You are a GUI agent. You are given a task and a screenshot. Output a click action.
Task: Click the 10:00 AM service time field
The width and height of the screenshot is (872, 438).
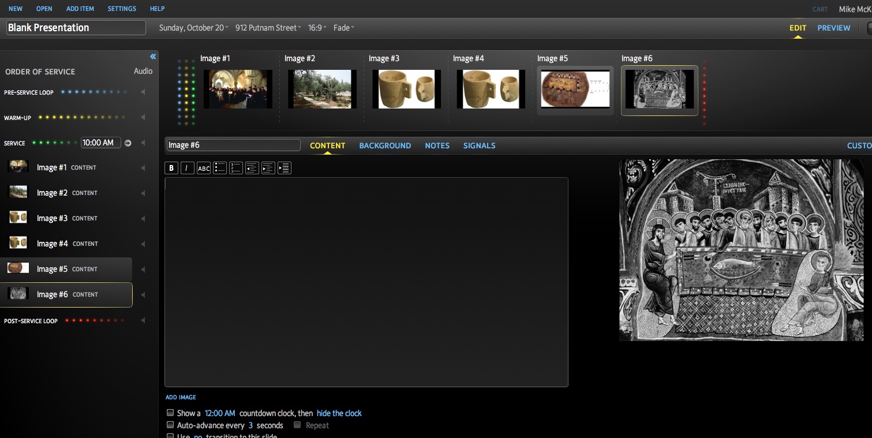101,143
